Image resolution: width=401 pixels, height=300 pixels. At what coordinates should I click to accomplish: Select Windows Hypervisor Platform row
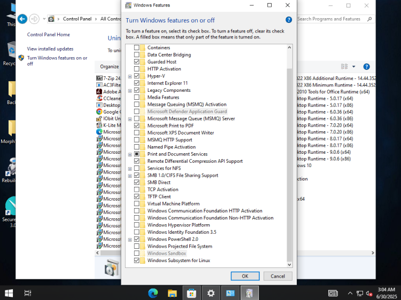179,225
